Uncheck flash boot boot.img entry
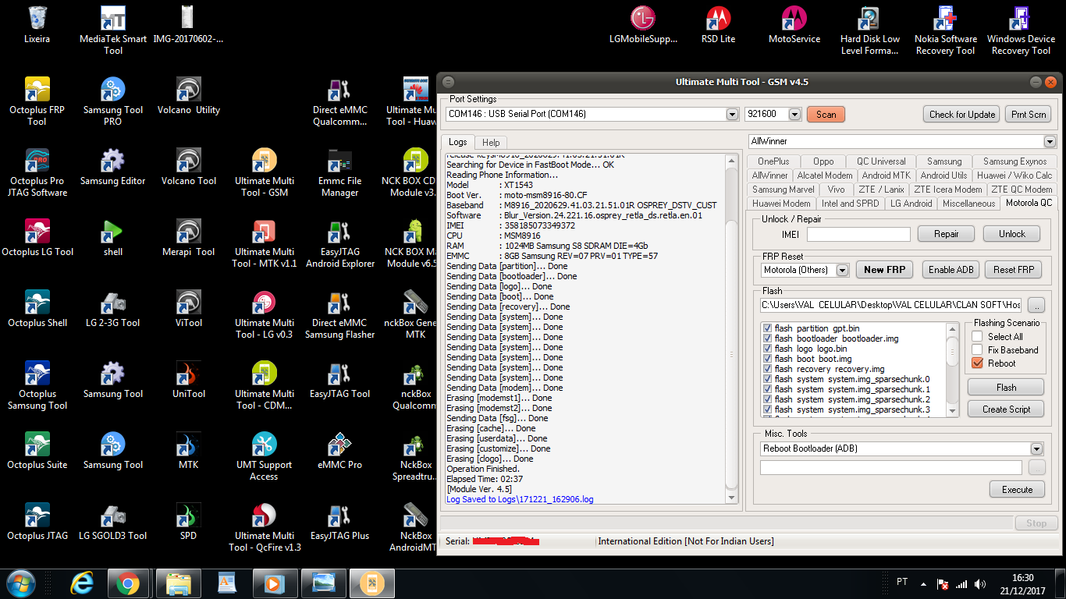Viewport: 1066px width, 599px height. (x=768, y=359)
